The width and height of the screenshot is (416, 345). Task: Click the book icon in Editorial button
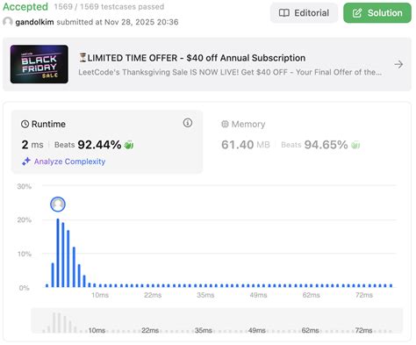point(284,13)
